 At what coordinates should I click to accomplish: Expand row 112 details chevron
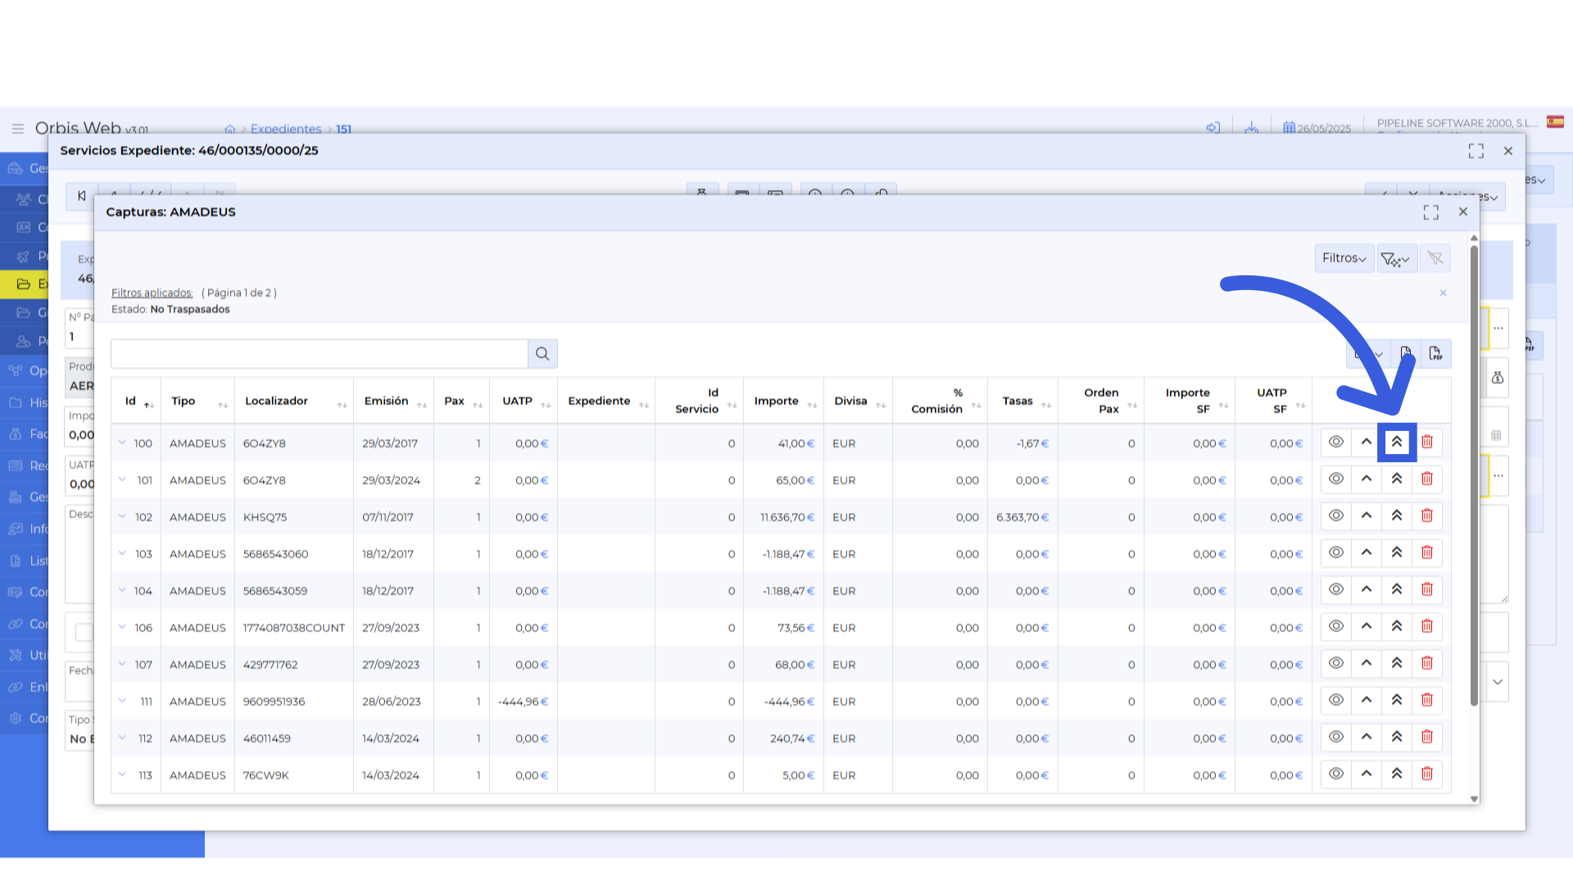[x=122, y=737]
